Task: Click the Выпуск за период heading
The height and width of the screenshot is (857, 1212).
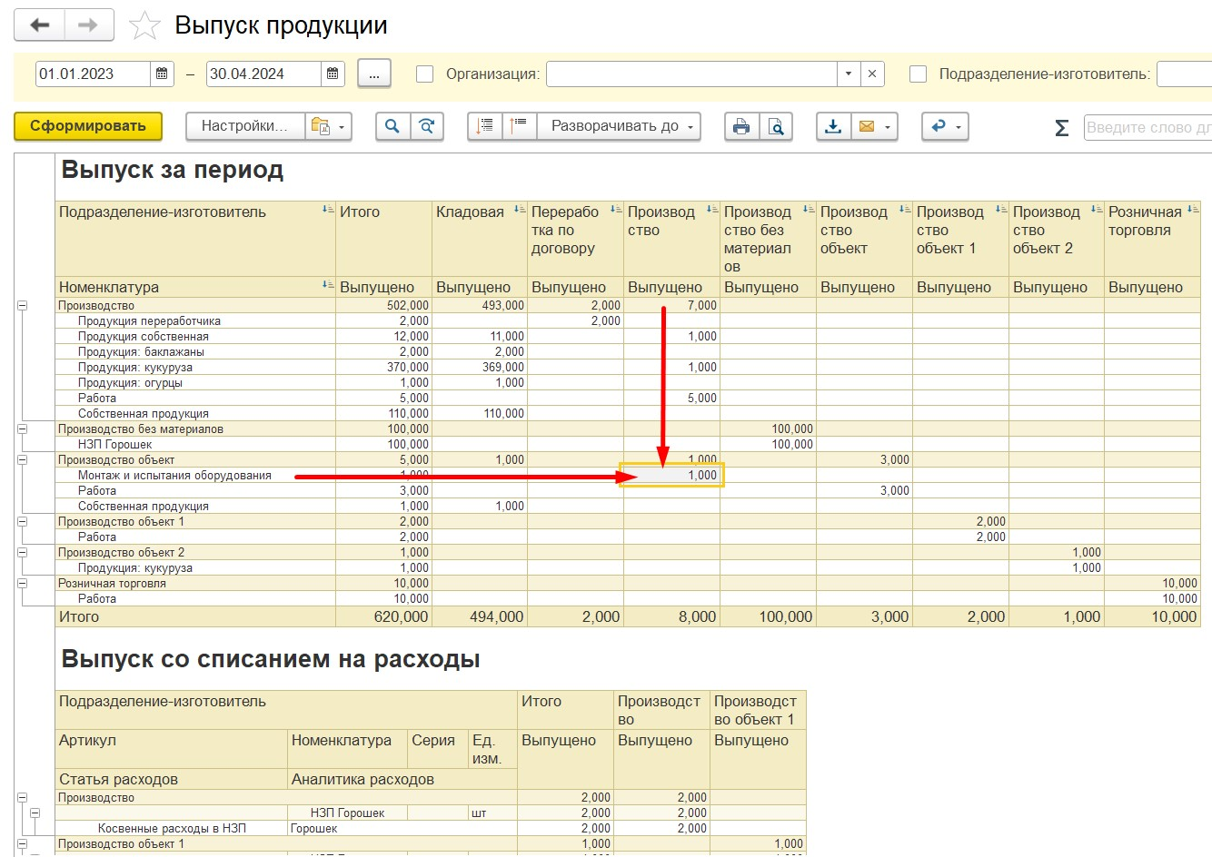Action: click(173, 171)
